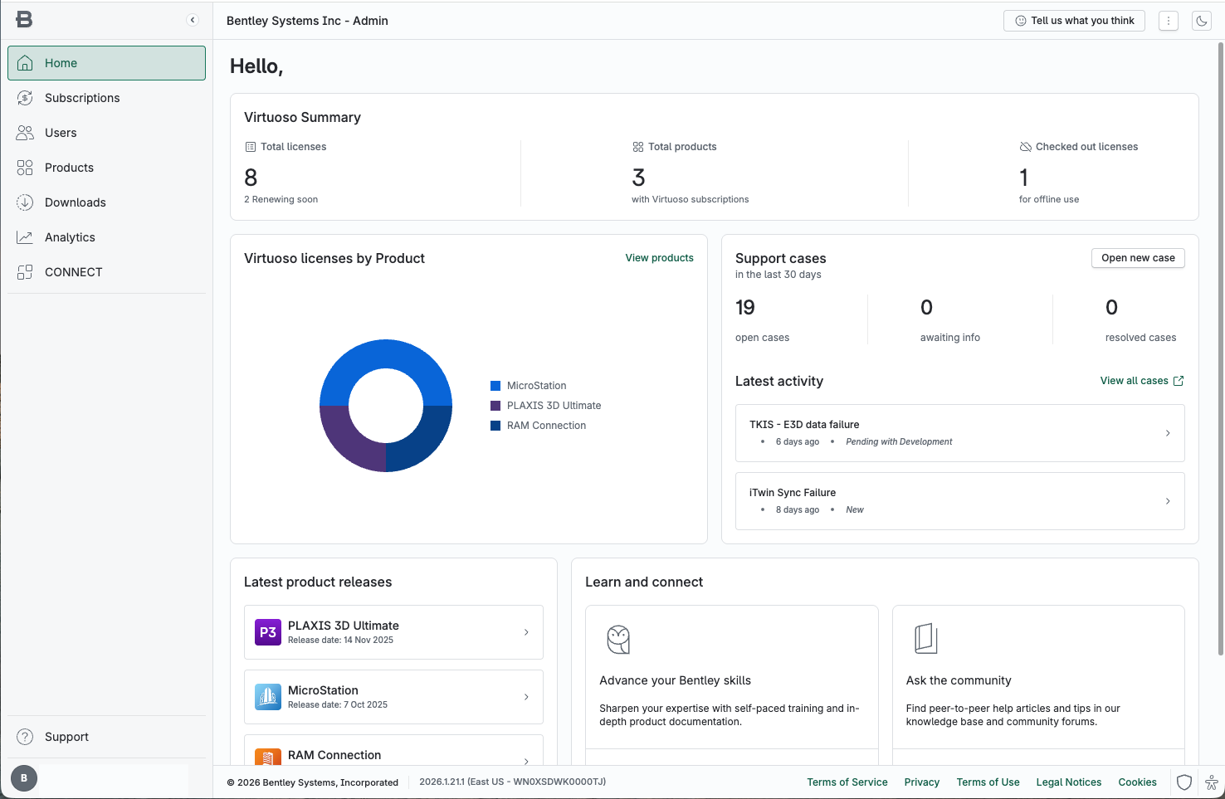The width and height of the screenshot is (1225, 799).
Task: Go to Subscriptions in the sidebar
Action: 106,98
